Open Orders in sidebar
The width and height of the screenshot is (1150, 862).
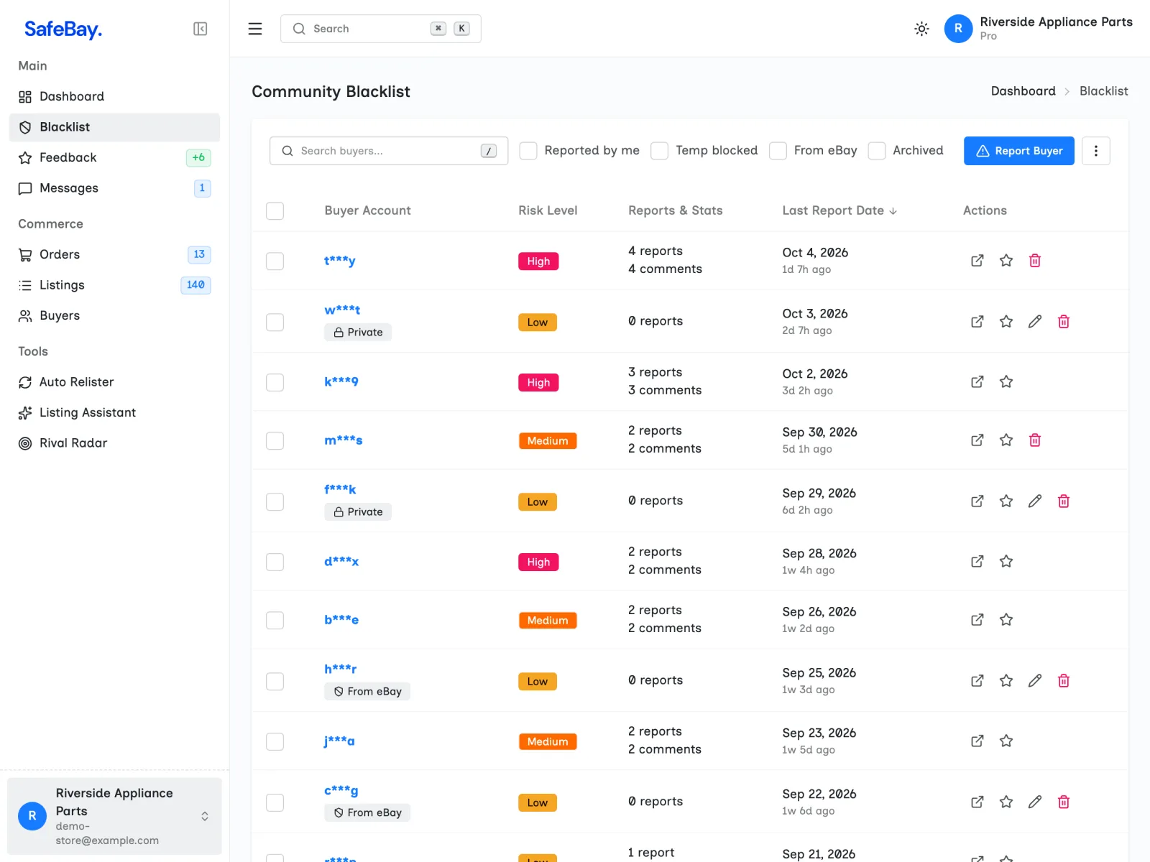click(114, 254)
